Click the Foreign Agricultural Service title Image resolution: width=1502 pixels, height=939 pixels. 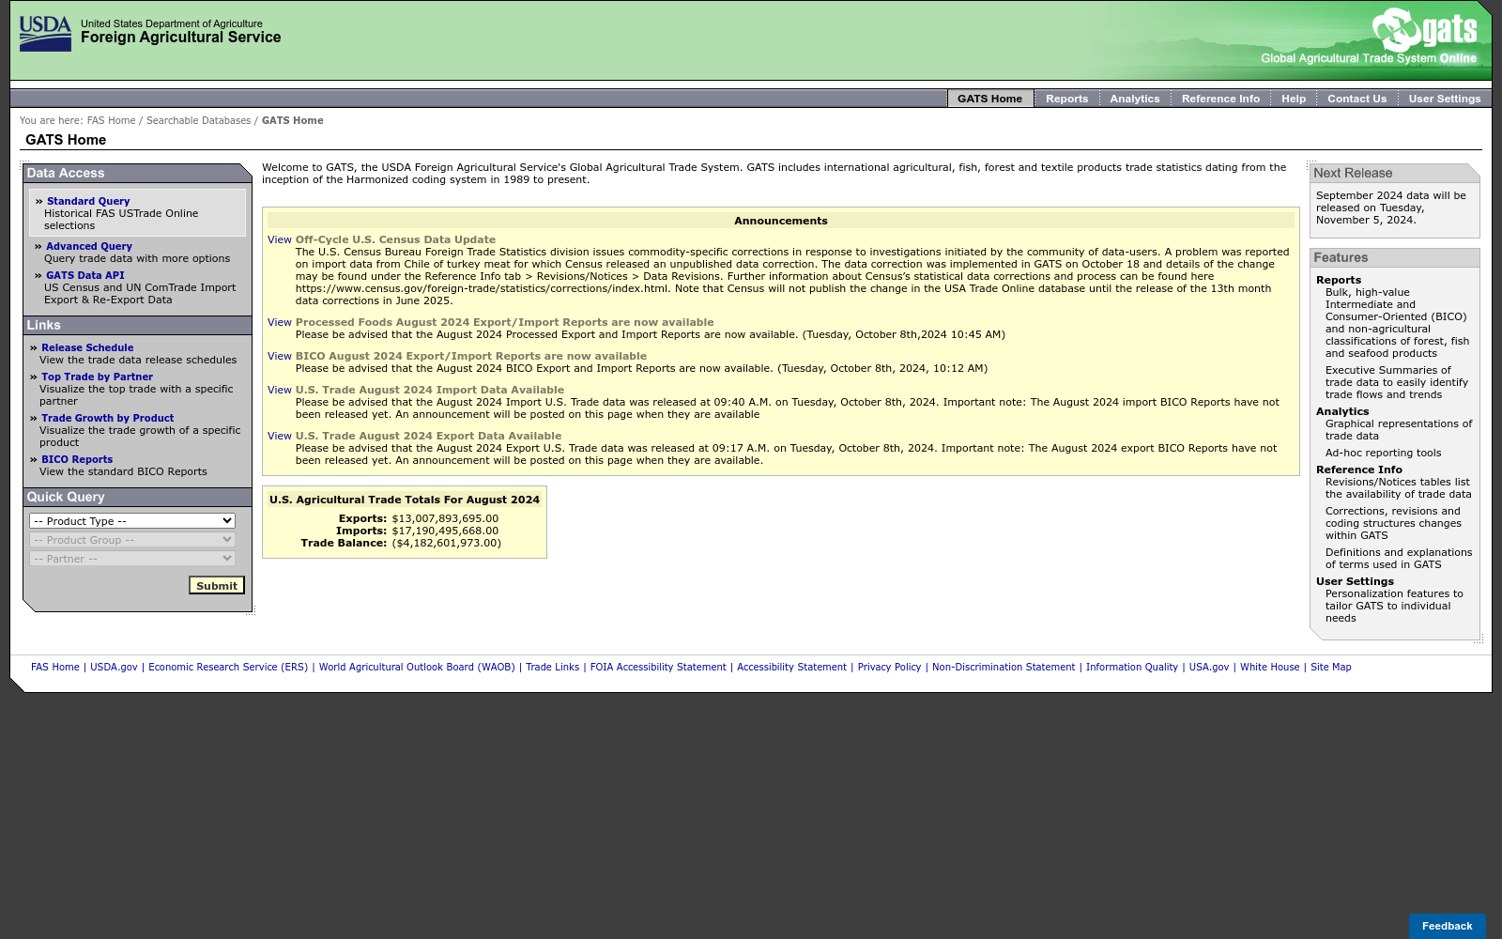point(180,38)
